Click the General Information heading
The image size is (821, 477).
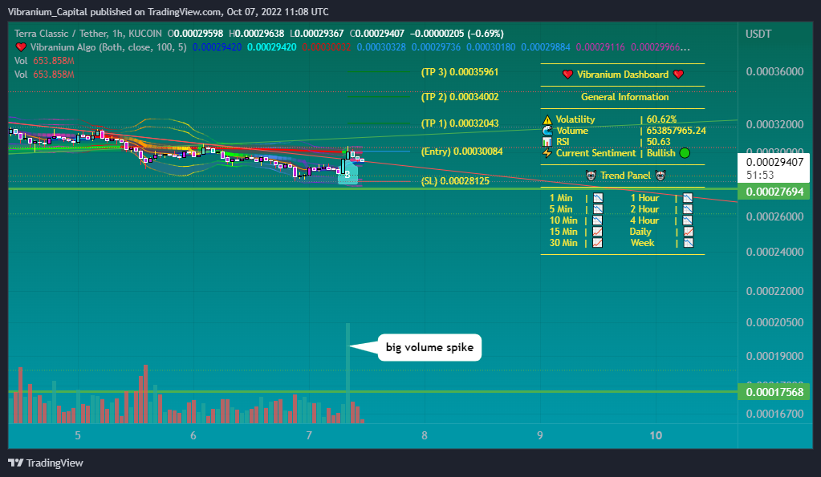(624, 97)
